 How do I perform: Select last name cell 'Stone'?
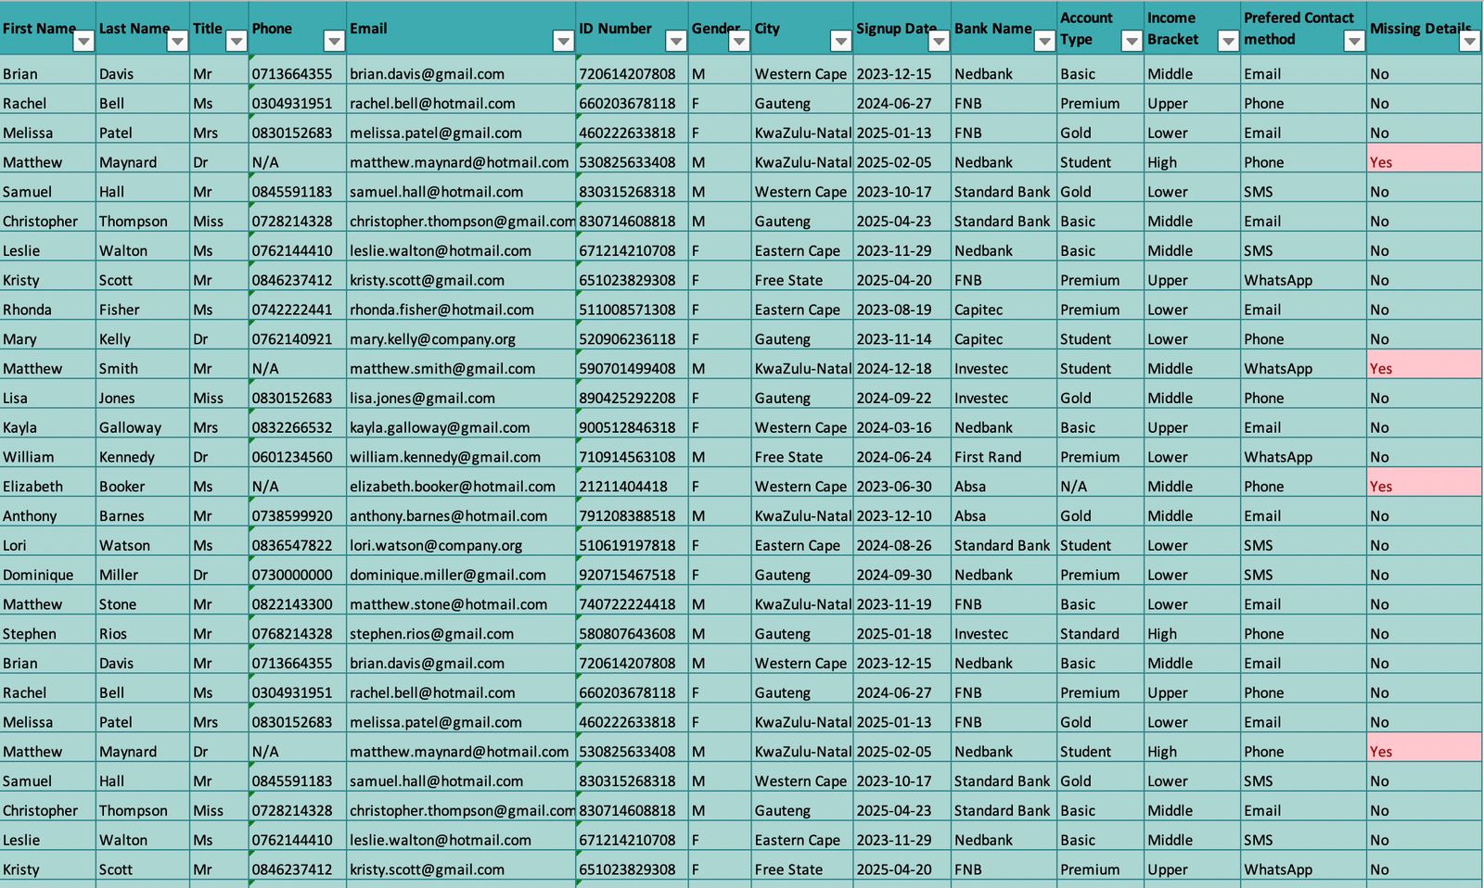pyautogui.click(x=143, y=604)
